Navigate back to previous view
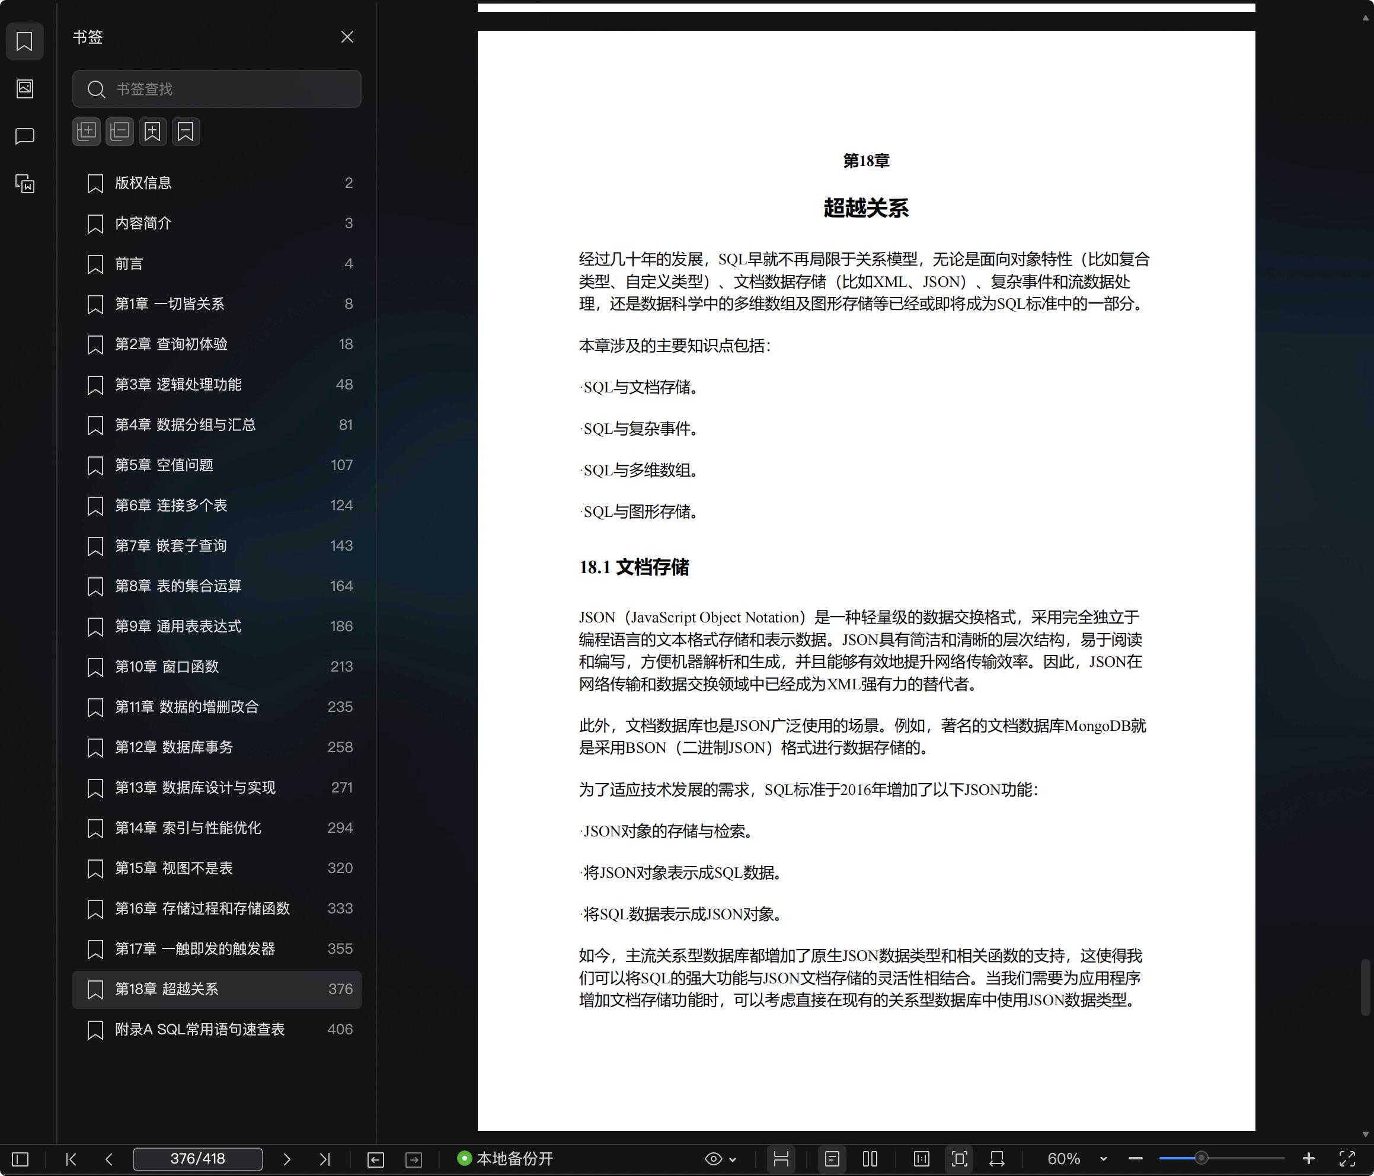Image resolution: width=1374 pixels, height=1176 pixels. click(375, 1159)
